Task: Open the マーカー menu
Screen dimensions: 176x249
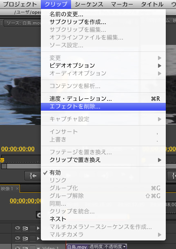Action: (122, 4)
